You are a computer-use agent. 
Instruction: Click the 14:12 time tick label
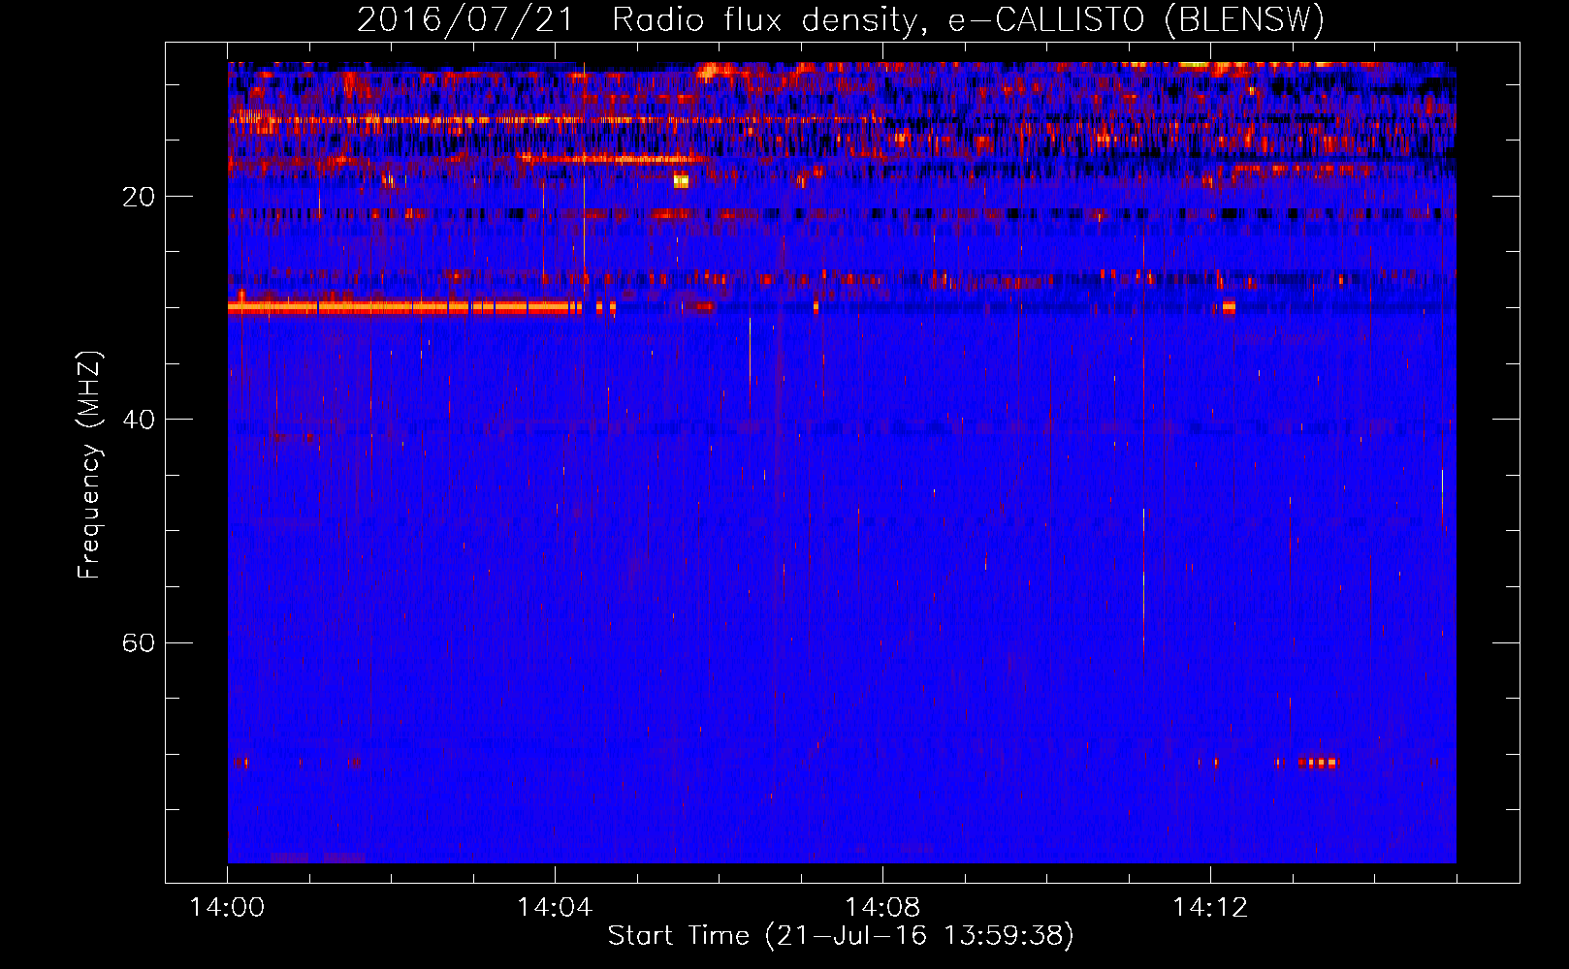(1210, 908)
